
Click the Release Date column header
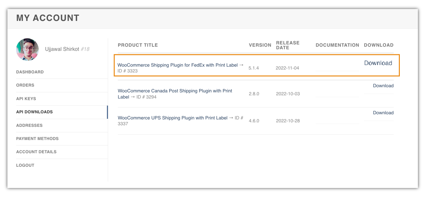coord(288,45)
